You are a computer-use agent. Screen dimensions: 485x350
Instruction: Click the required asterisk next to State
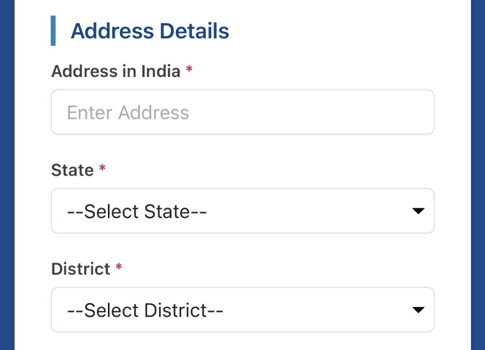(103, 169)
